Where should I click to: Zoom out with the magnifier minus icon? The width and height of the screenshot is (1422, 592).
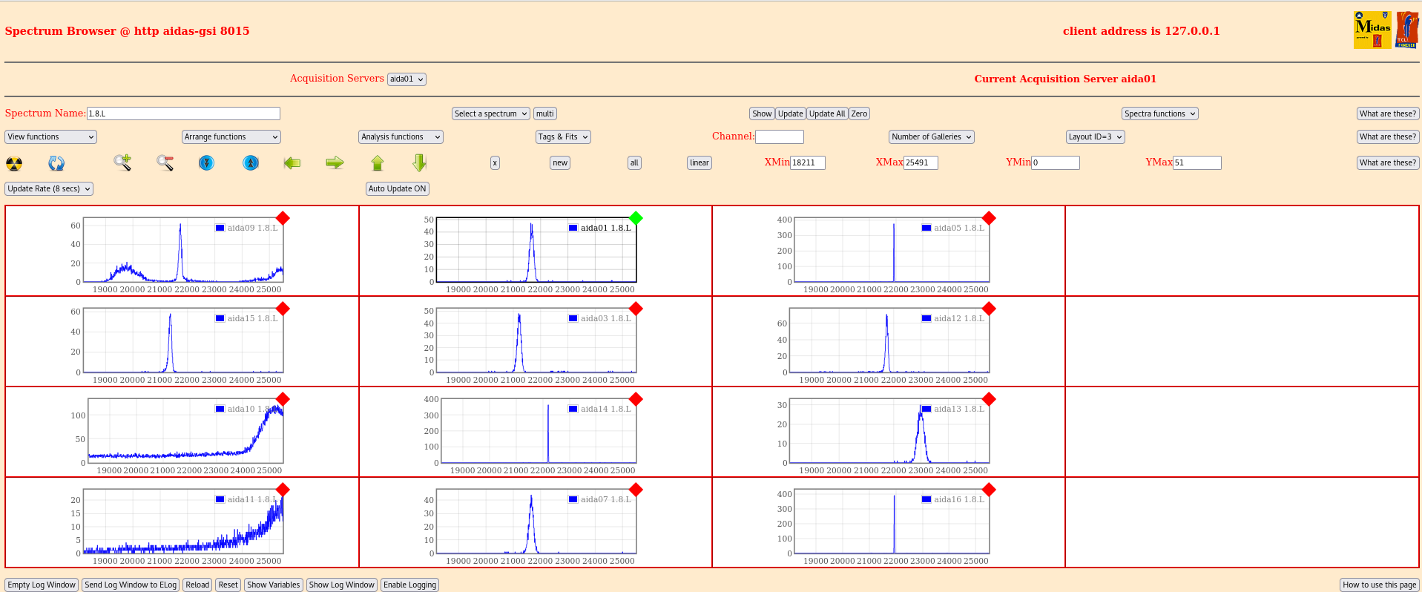click(165, 162)
